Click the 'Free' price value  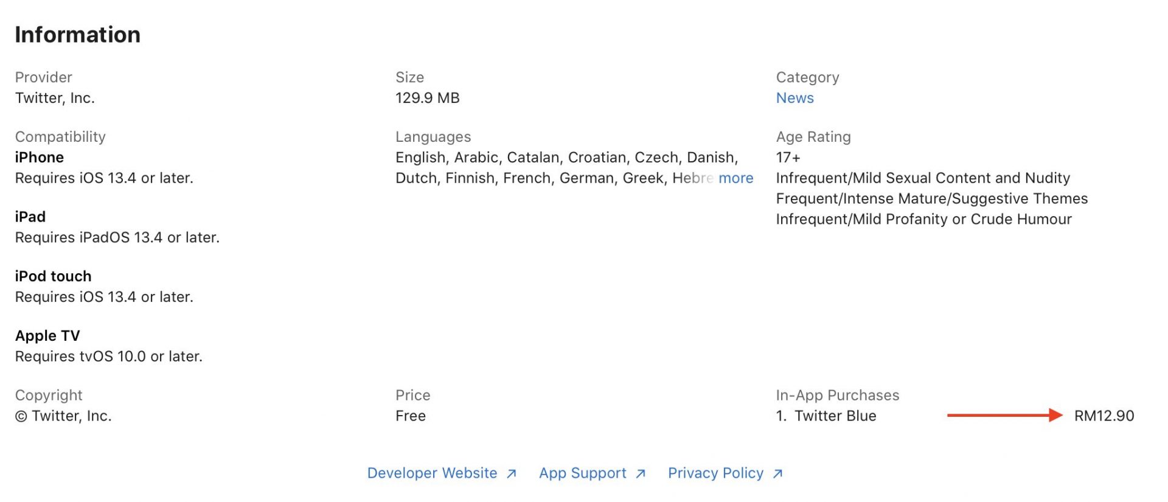[x=411, y=416]
